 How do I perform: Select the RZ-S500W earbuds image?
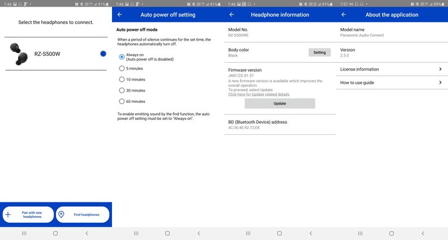[19, 54]
